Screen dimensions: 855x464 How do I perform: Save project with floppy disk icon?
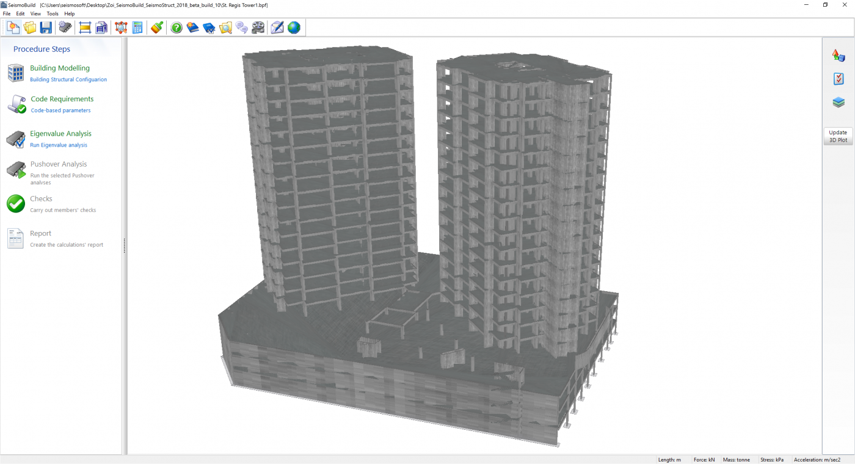pyautogui.click(x=46, y=27)
